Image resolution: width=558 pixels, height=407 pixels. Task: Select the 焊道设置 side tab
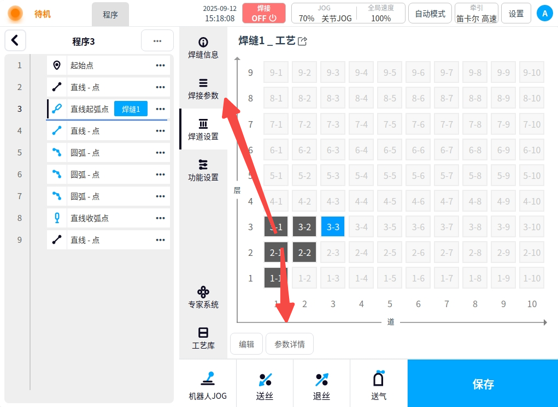(x=203, y=130)
